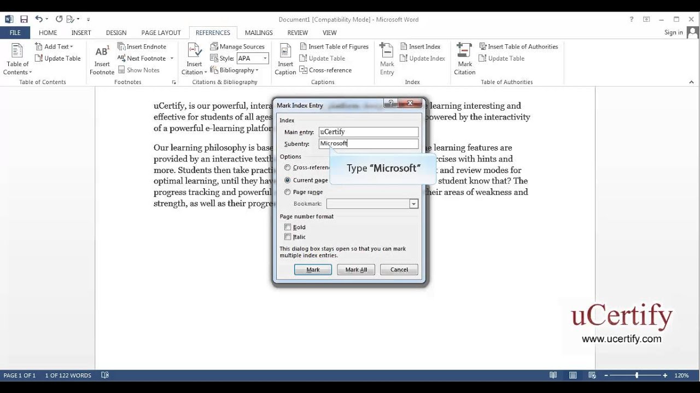Switch to Read Mode view
The height and width of the screenshot is (393, 700).
(553, 376)
